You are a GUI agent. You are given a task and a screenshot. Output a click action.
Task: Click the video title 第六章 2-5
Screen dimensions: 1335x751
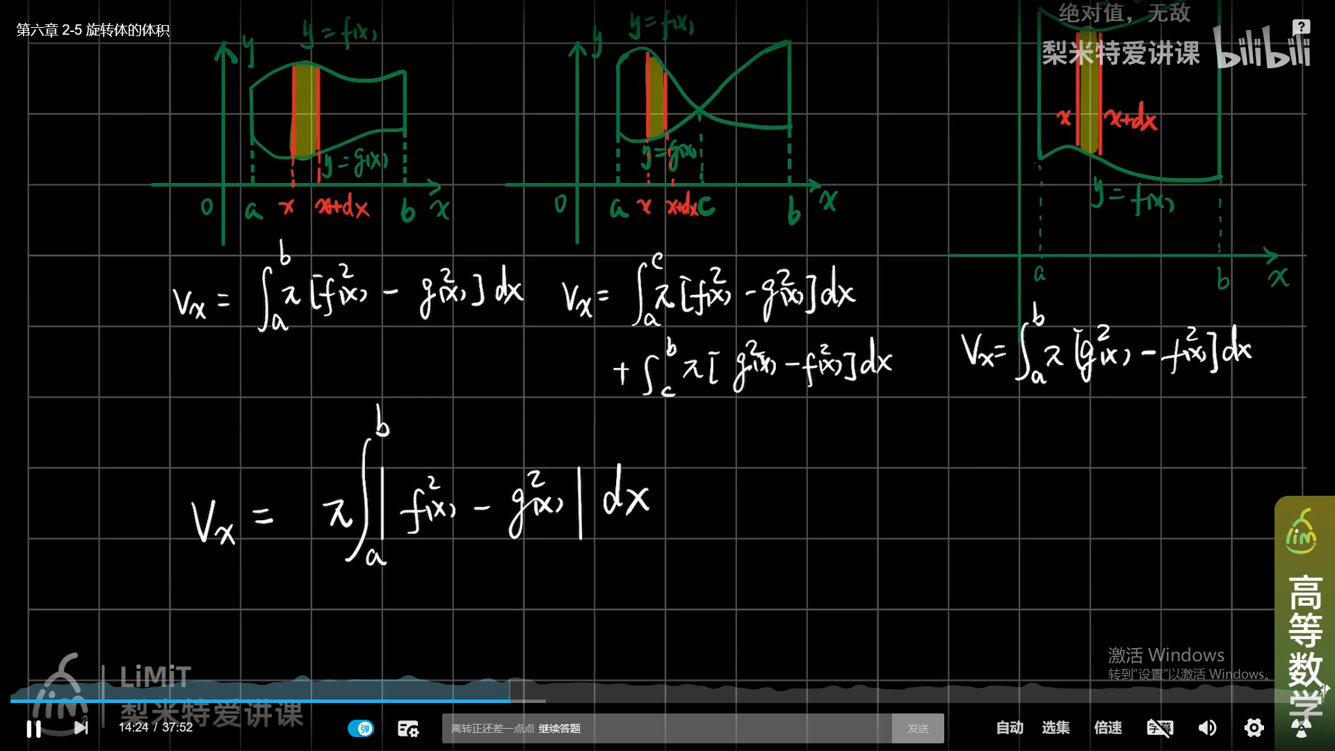pos(93,30)
